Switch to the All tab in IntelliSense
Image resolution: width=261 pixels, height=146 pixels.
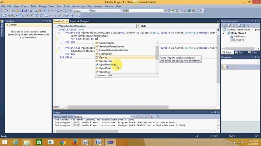pos(111,75)
